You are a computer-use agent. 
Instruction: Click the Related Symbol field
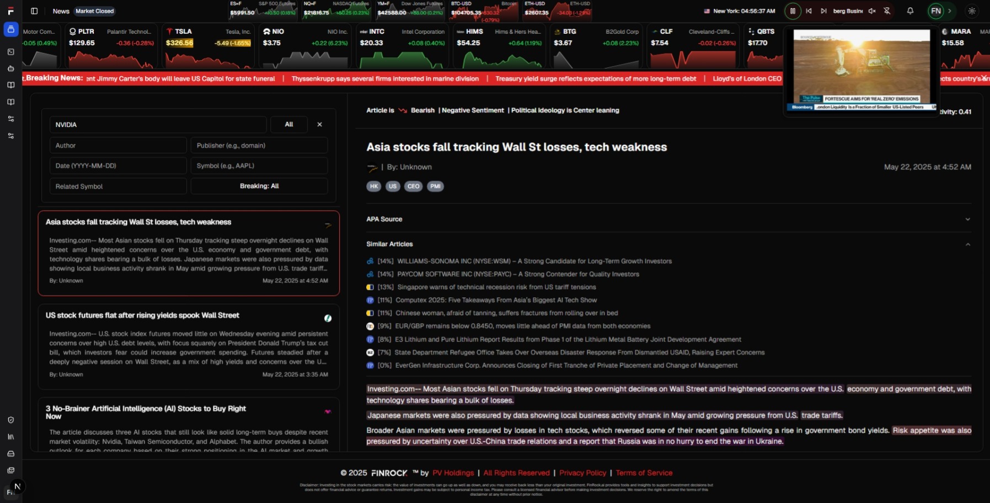click(x=118, y=186)
